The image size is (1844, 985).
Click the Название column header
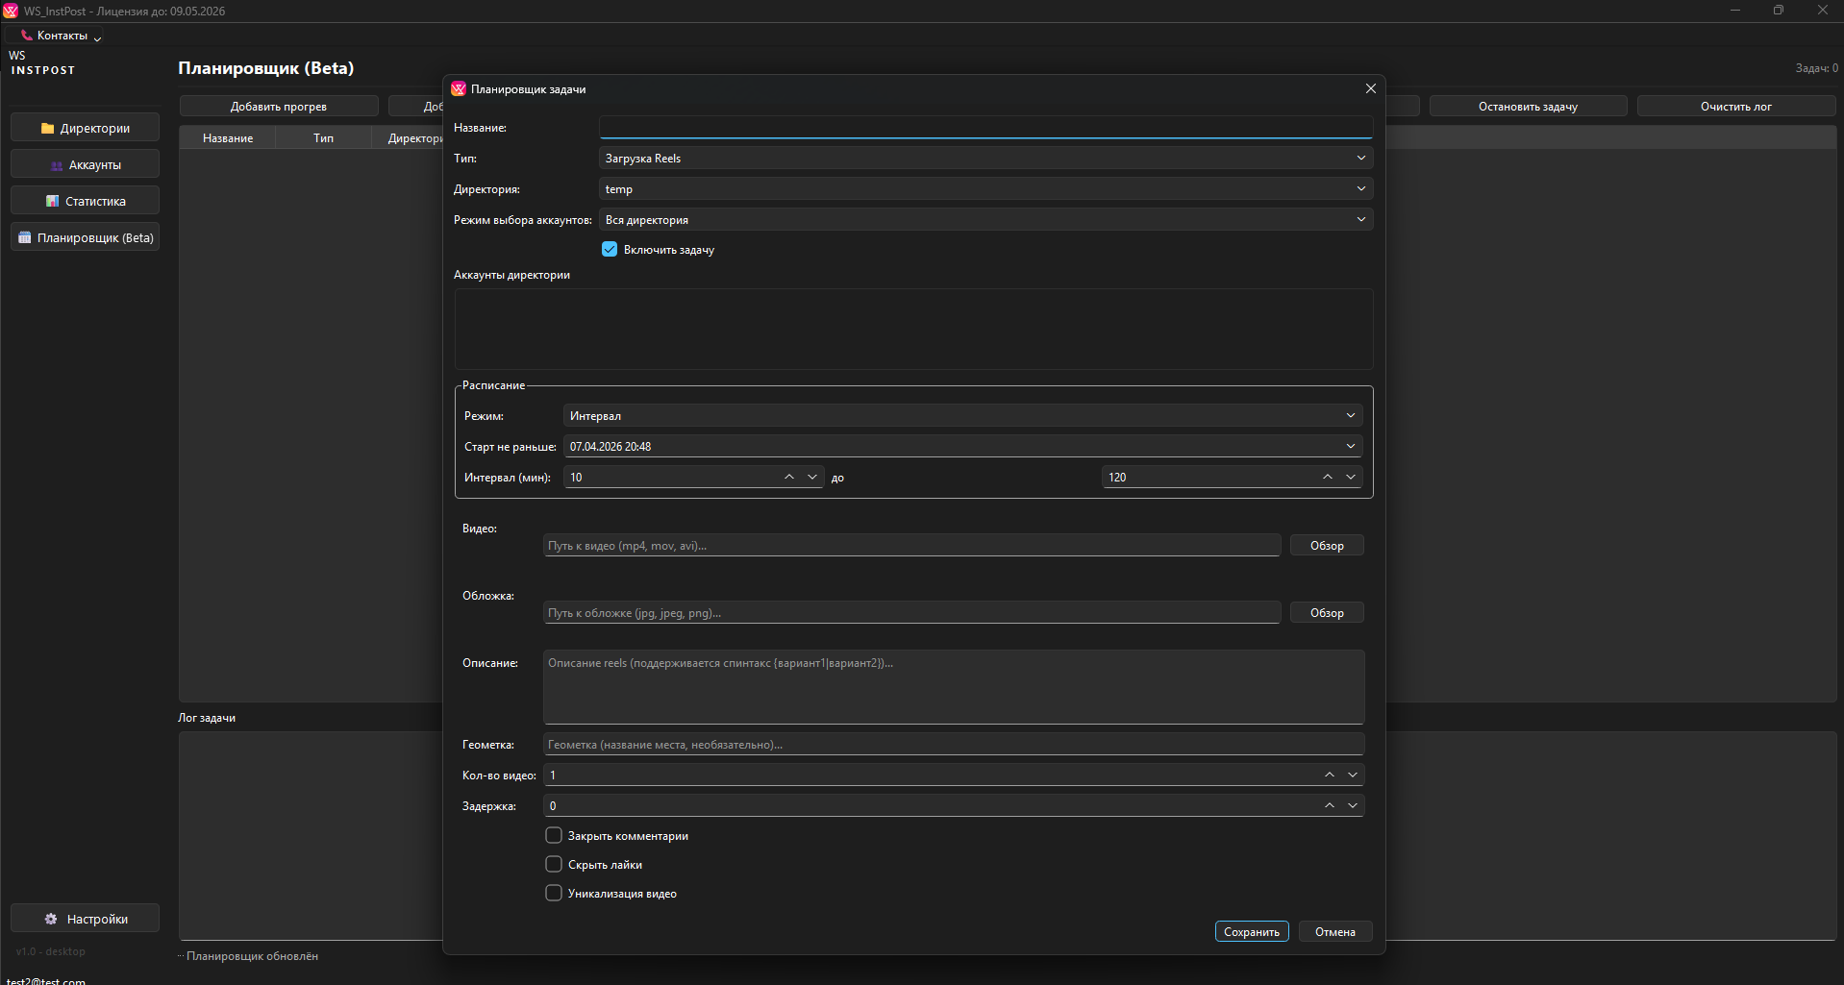[x=228, y=138]
